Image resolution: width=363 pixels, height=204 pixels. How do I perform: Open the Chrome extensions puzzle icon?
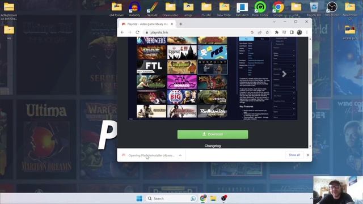click(276, 32)
